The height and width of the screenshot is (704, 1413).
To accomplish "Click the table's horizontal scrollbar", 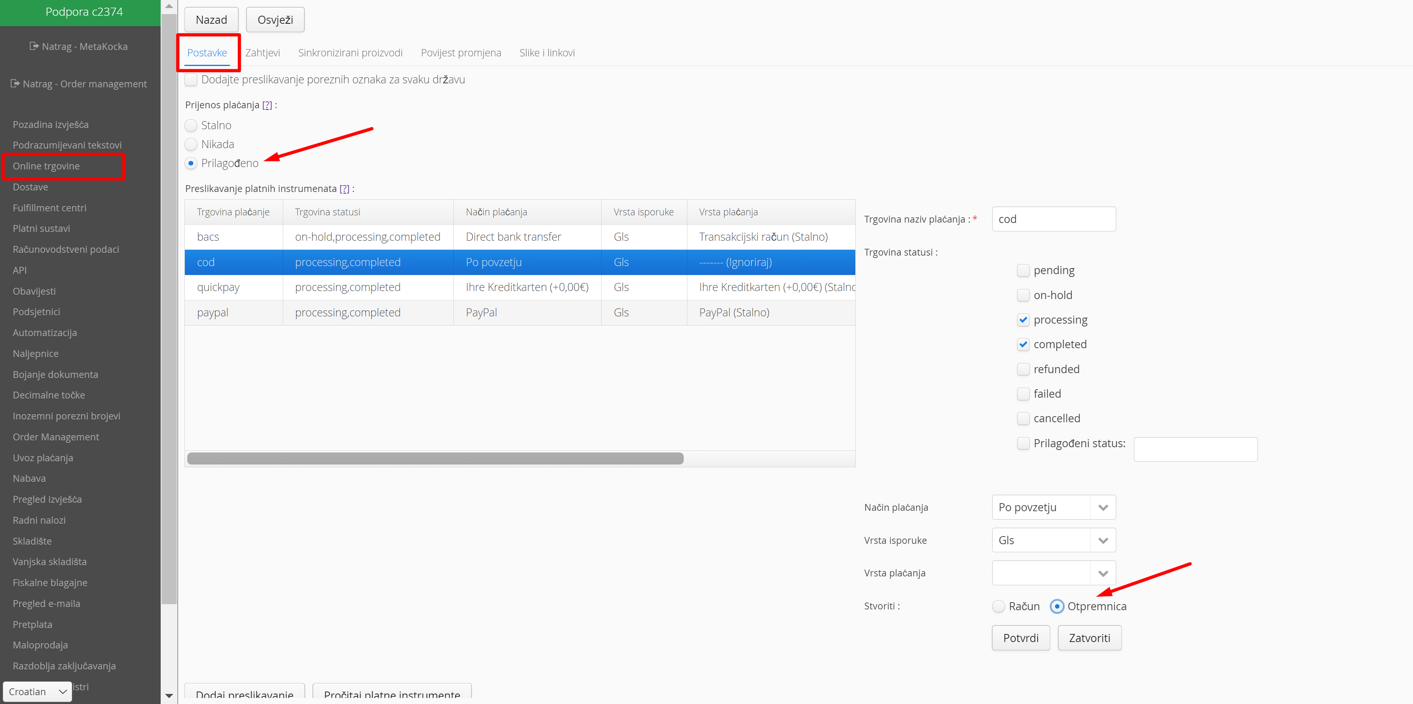I will [435, 458].
